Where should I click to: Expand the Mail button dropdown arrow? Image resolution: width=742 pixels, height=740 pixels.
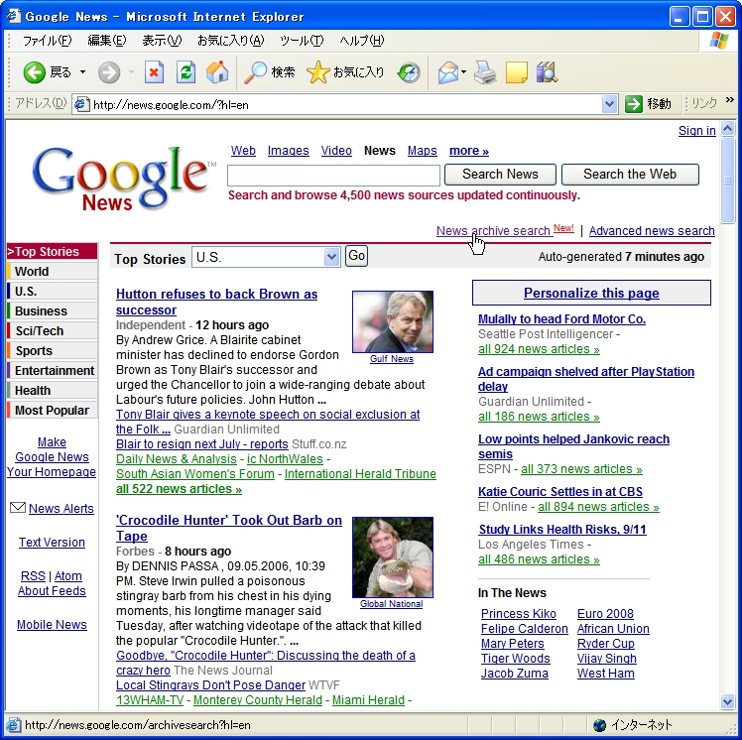pos(463,72)
